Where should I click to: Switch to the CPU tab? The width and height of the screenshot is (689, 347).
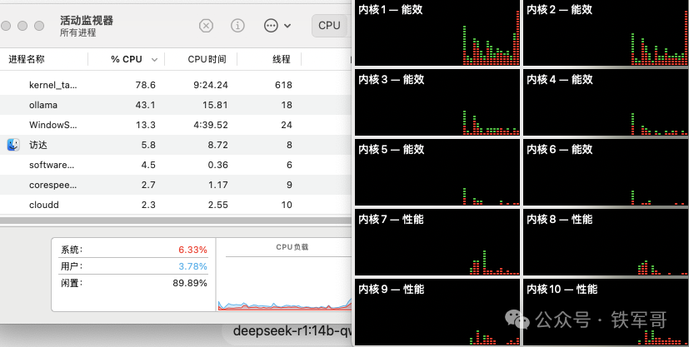click(x=330, y=26)
